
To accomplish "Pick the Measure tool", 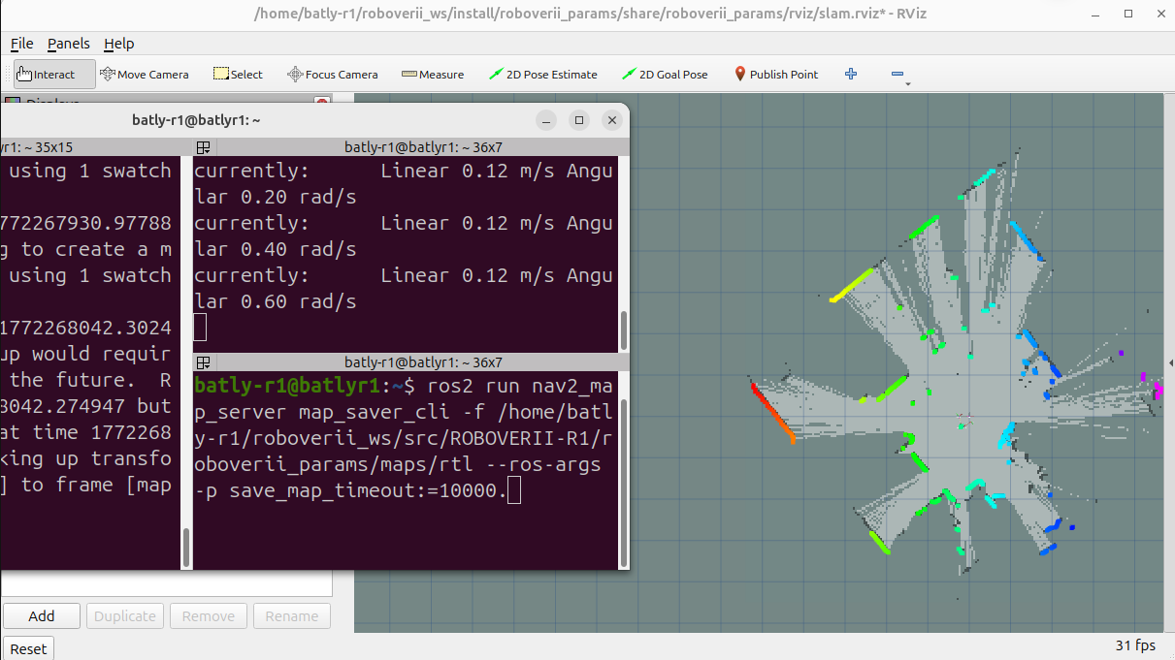I will click(433, 75).
